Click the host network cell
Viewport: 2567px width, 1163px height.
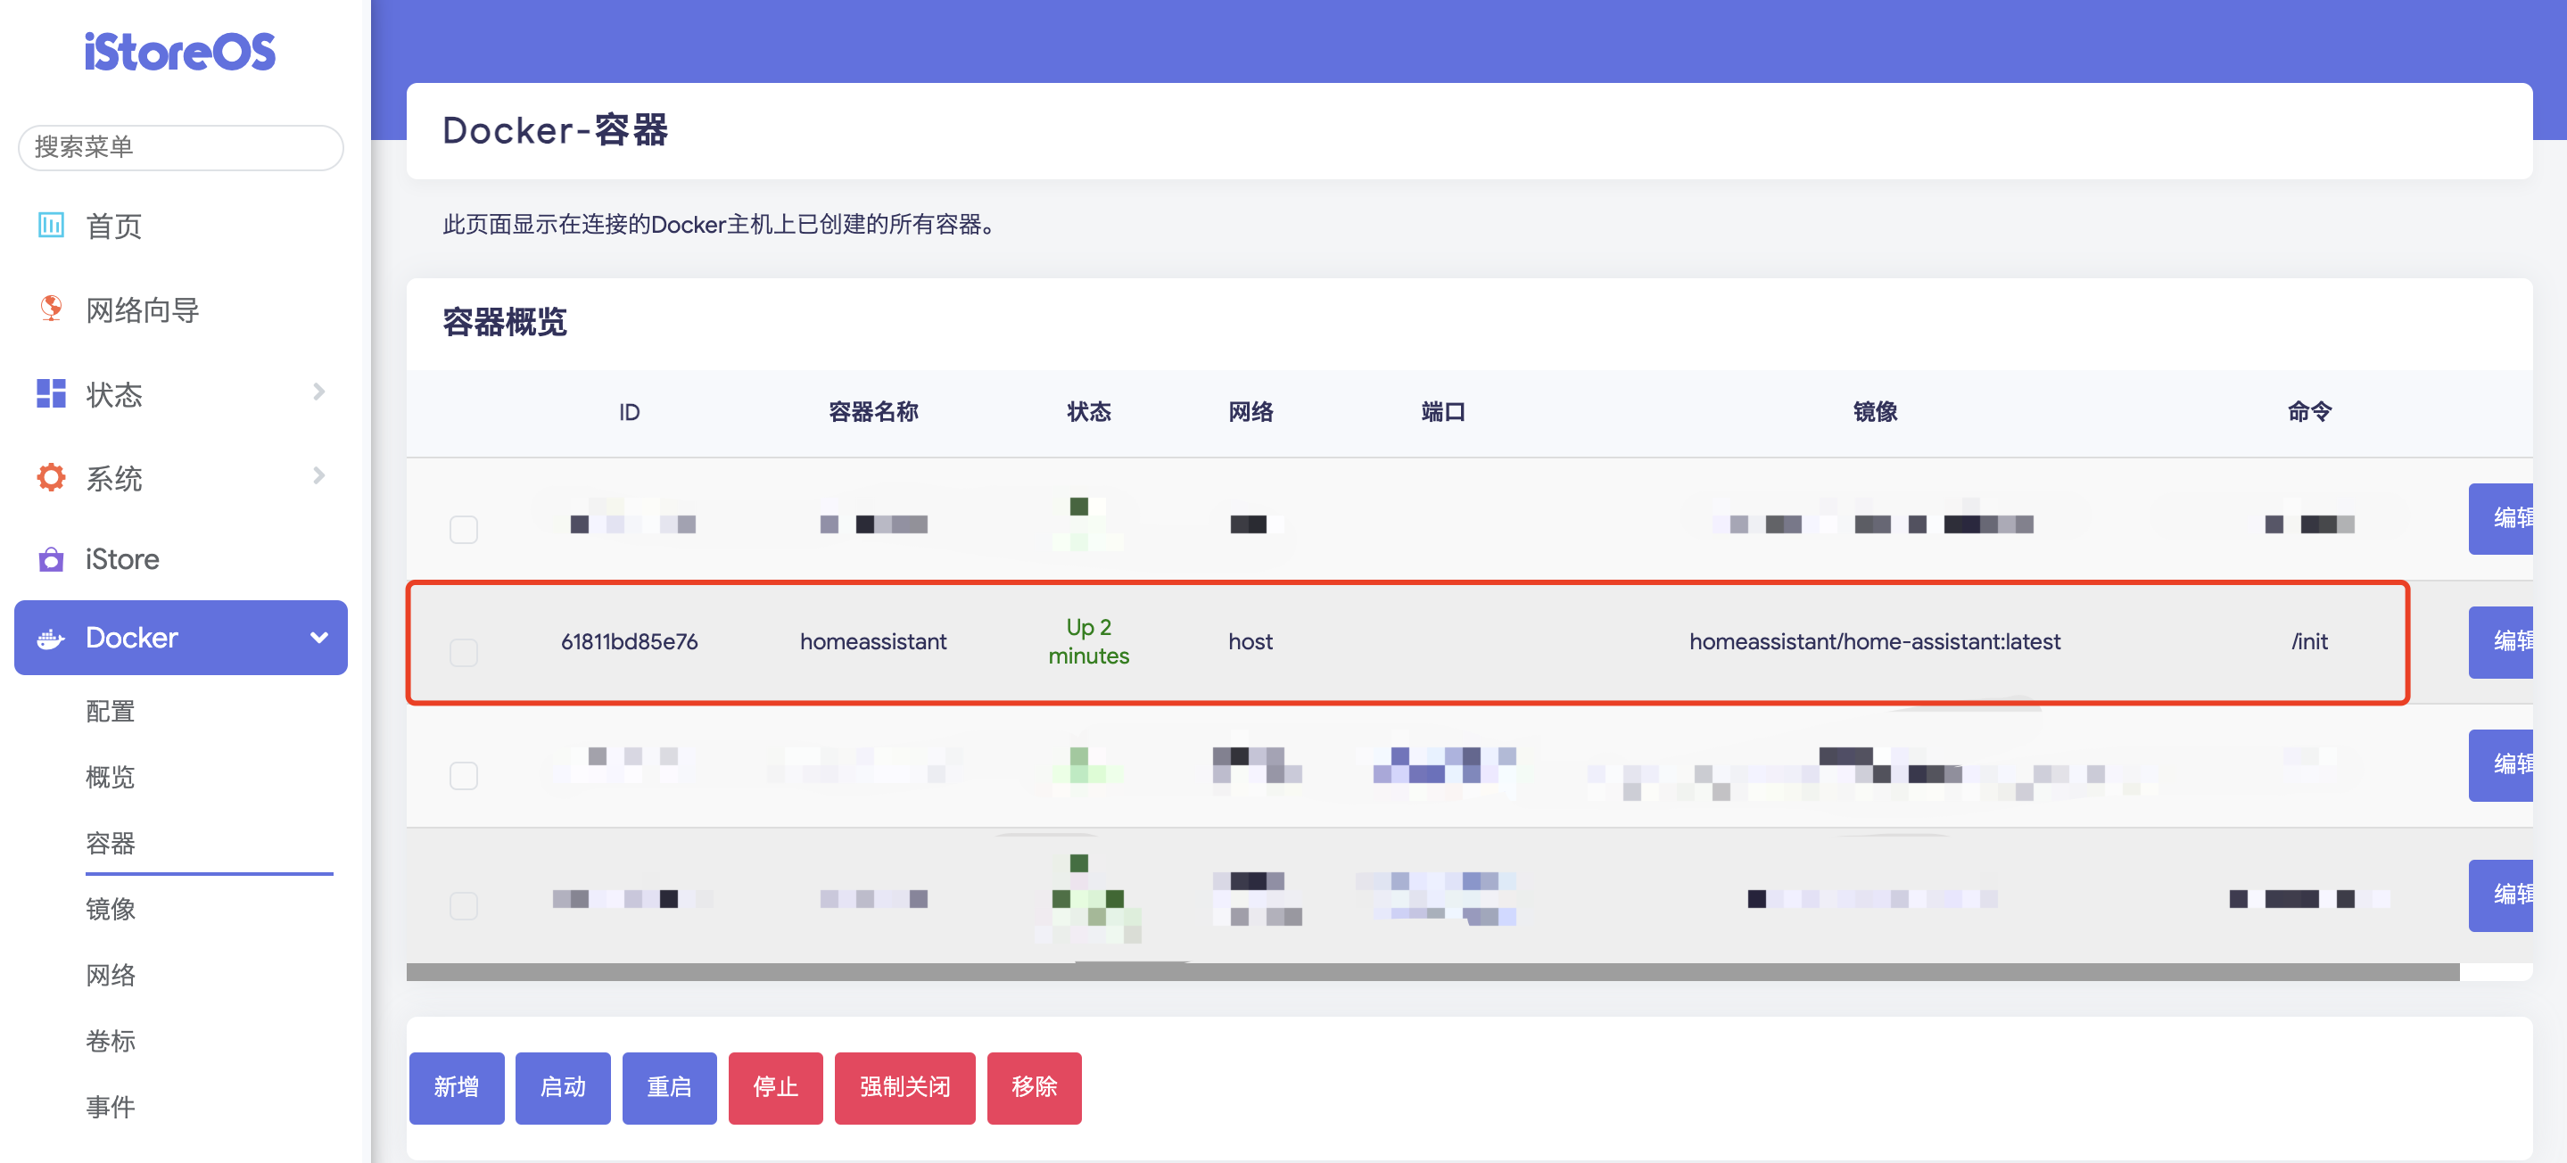(x=1250, y=642)
